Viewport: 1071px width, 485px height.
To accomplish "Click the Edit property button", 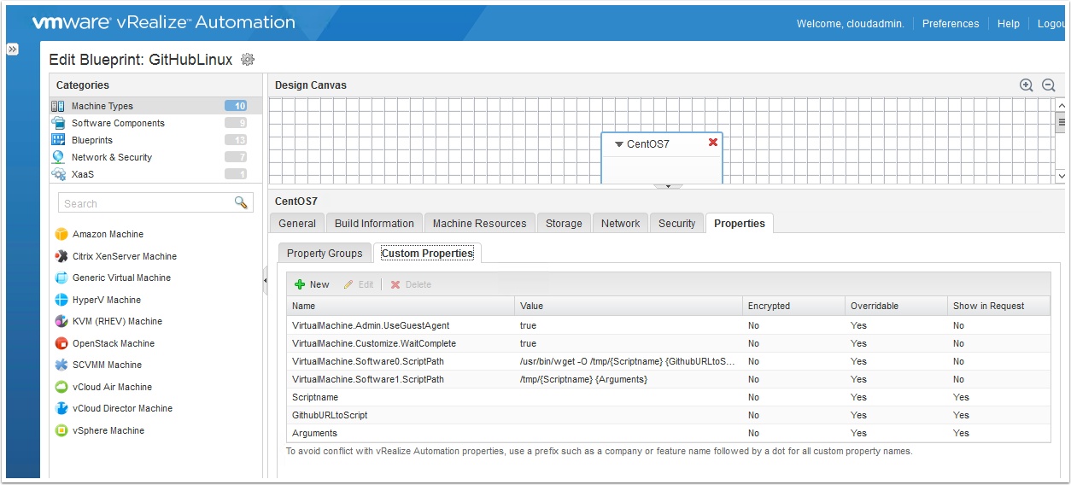I will coord(359,284).
